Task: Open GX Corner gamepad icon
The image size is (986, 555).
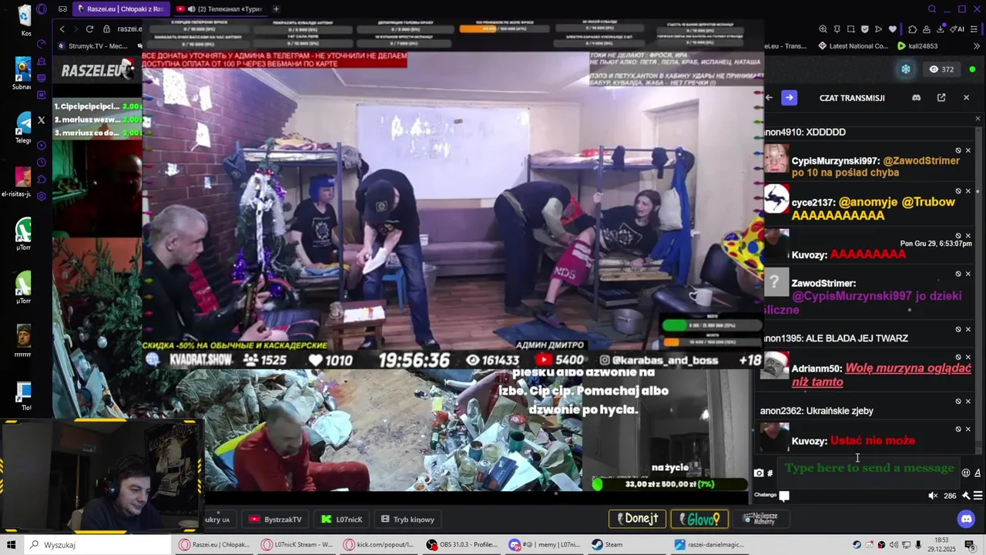Action: point(62,9)
